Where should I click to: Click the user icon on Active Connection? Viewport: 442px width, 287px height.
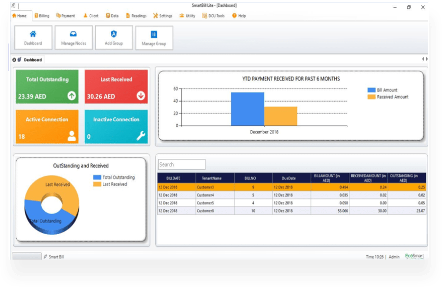coord(72,136)
